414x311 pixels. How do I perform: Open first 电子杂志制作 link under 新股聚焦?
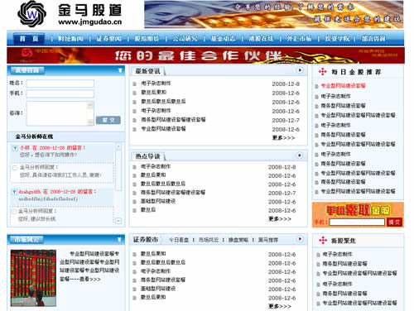tap(337, 254)
